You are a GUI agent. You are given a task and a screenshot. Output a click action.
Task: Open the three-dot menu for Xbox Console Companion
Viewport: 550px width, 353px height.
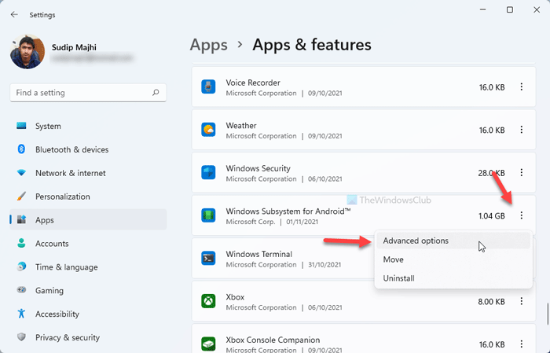522,344
